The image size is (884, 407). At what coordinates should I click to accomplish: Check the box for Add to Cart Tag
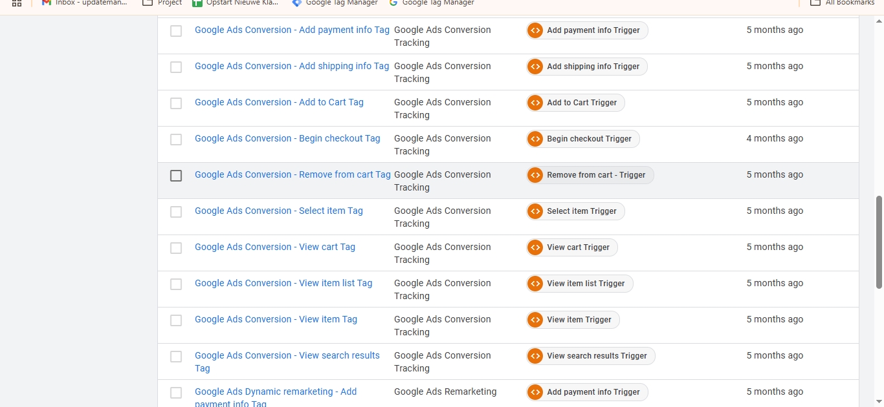coord(176,103)
